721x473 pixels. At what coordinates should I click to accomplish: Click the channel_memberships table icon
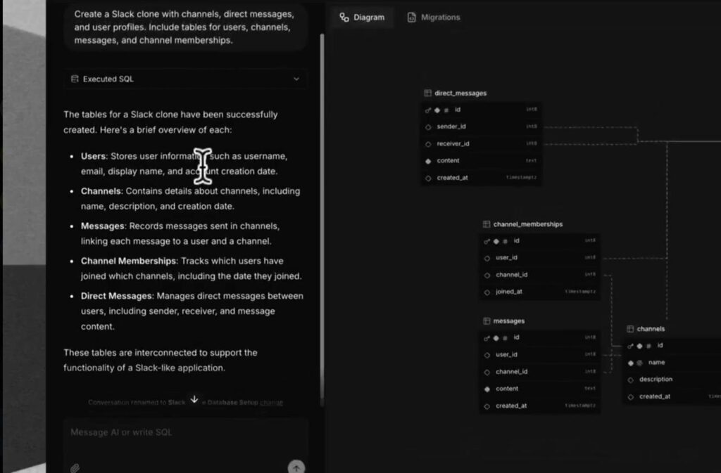486,224
